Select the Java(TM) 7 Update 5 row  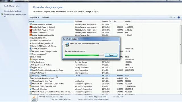[x=85, y=76]
